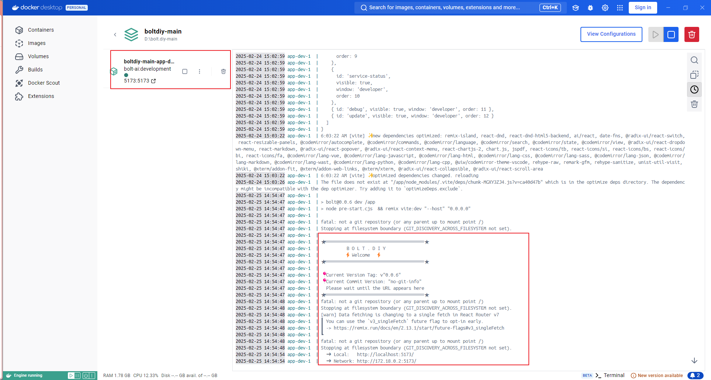Open the apps grid menu

pyautogui.click(x=620, y=8)
